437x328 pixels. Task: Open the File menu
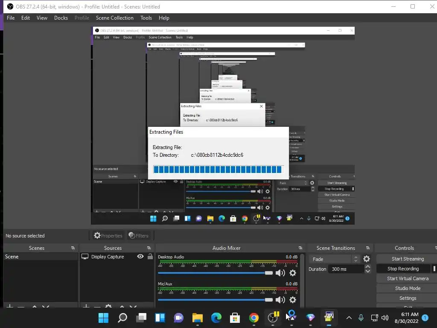point(11,18)
